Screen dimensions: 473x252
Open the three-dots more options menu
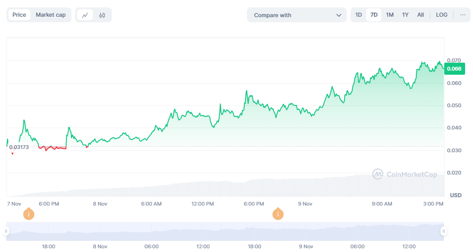pos(462,15)
